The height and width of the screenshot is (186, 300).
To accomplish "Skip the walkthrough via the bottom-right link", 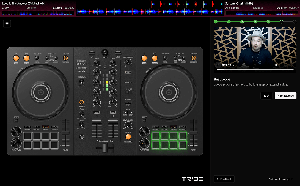I will coord(280,179).
